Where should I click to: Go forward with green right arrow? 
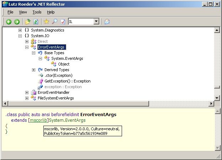[x=17, y=22]
